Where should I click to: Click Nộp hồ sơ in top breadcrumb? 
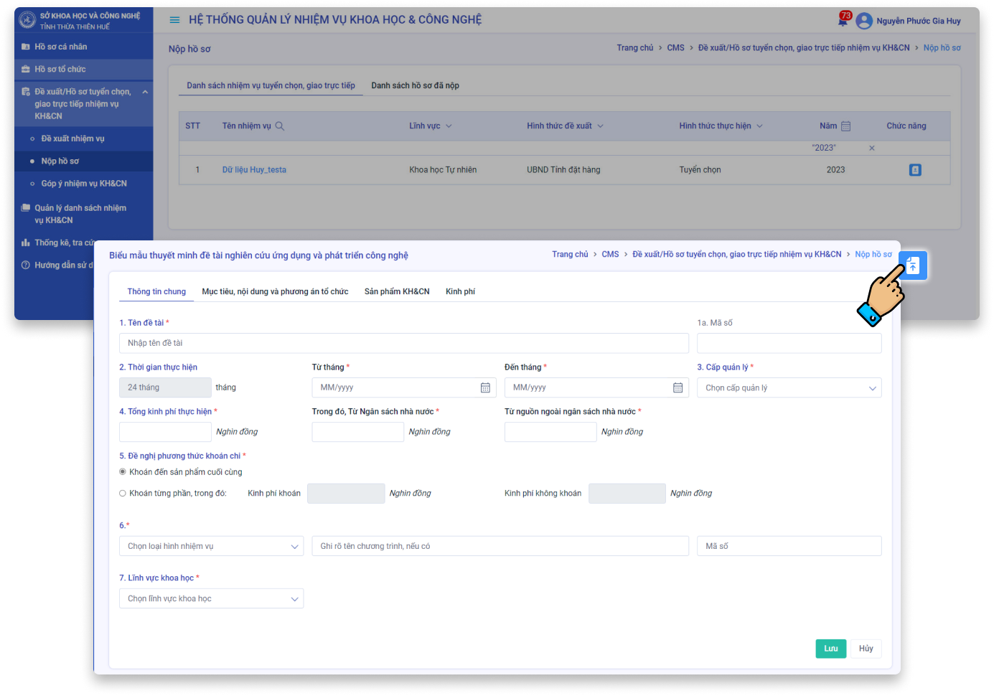[x=942, y=48]
